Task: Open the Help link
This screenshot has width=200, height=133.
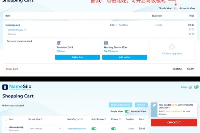Action: (x=184, y=87)
